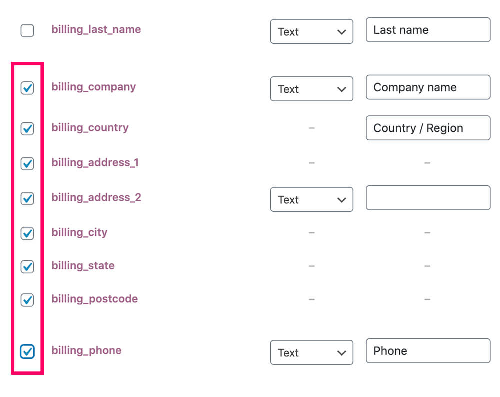Focus the Company name label input

coord(428,88)
